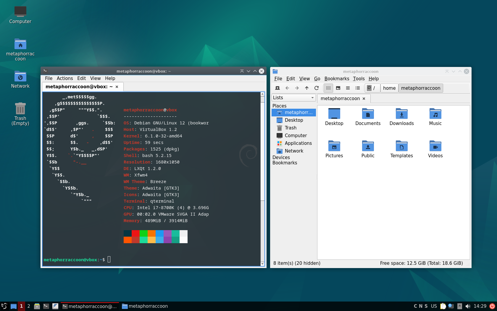Click the terminal scrollbar down arrow
Image resolution: width=497 pixels, height=311 pixels.
(262, 264)
